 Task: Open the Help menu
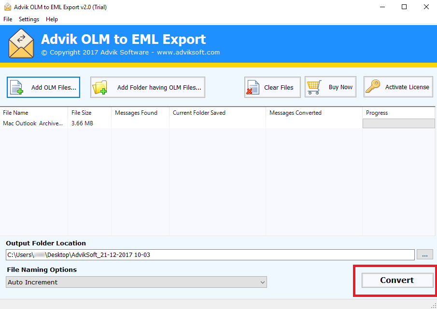pyautogui.click(x=52, y=19)
